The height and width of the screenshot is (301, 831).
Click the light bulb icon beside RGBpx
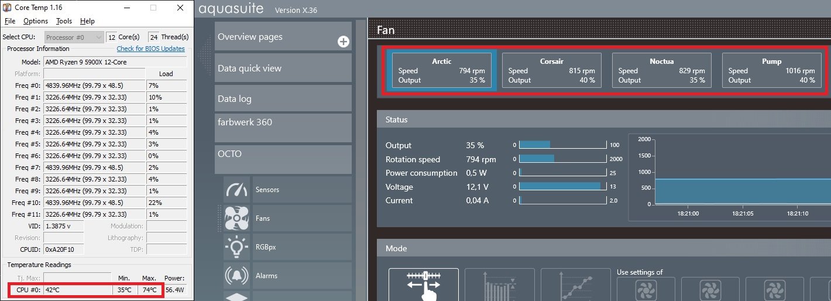coord(236,247)
